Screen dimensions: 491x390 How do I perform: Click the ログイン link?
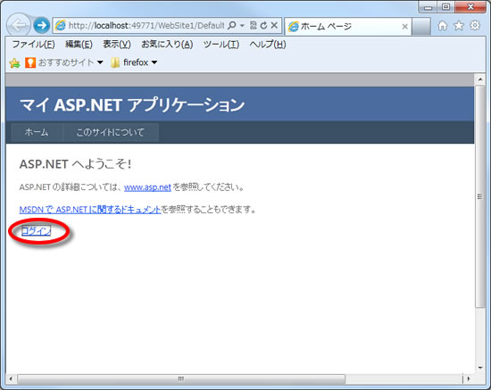click(36, 231)
